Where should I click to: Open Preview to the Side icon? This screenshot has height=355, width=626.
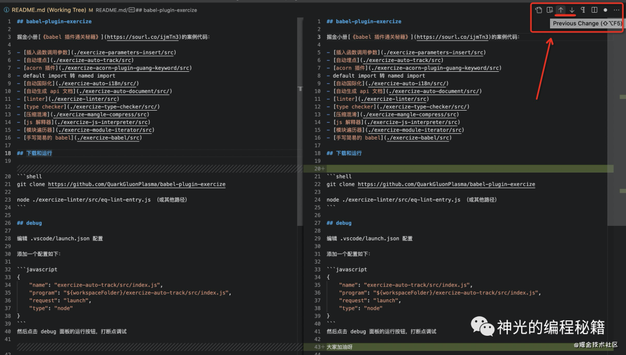[549, 10]
